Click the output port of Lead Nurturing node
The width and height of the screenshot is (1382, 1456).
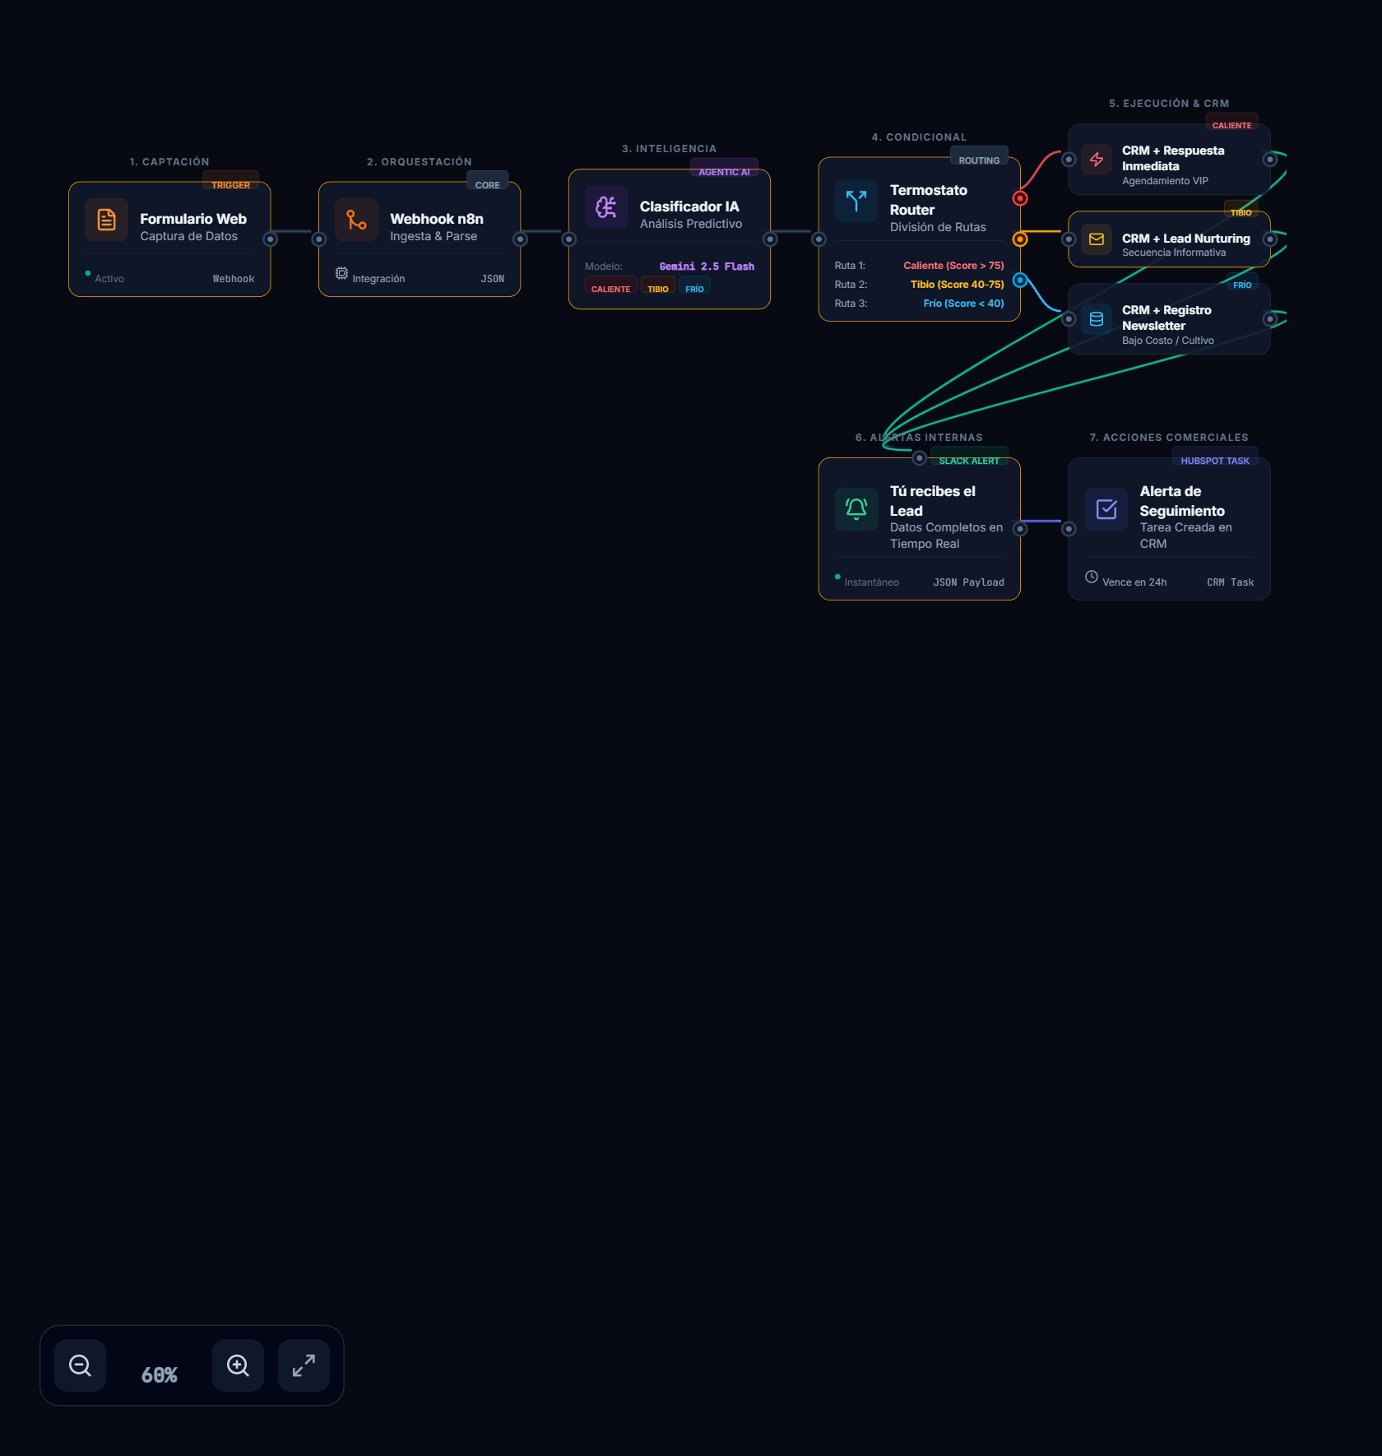(1270, 239)
